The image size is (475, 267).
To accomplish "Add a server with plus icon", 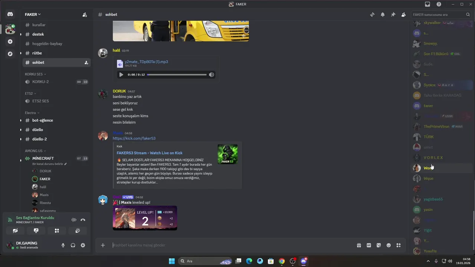I will (10, 42).
